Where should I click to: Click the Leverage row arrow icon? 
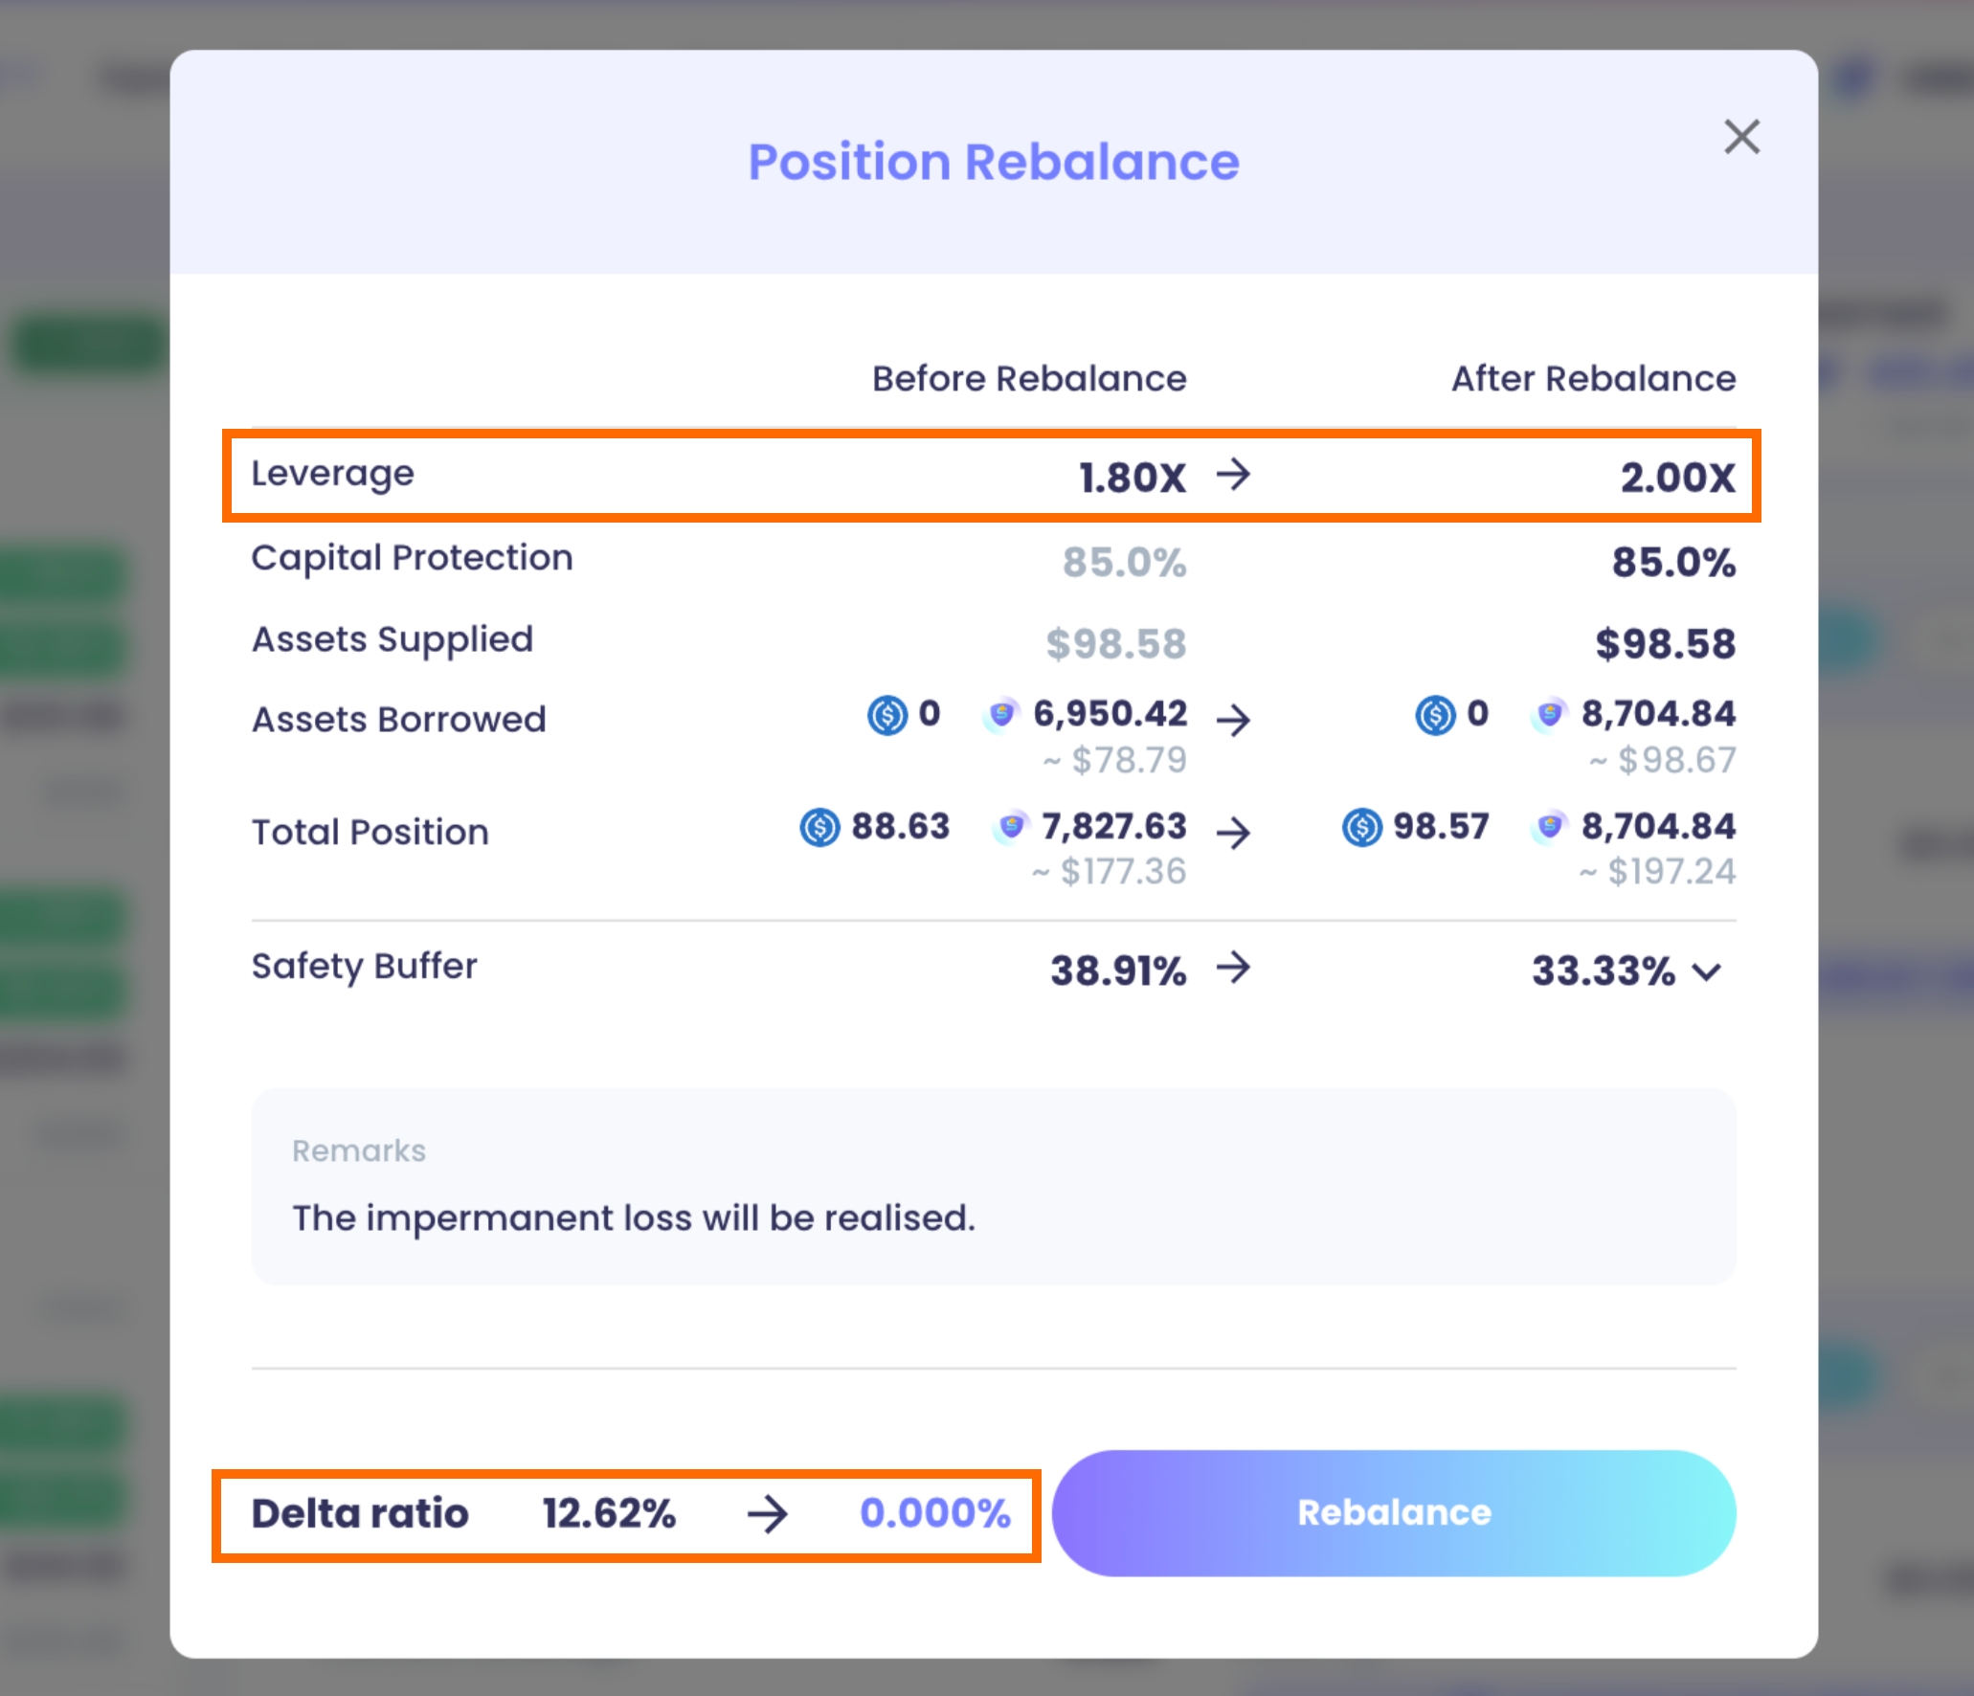coord(1233,474)
